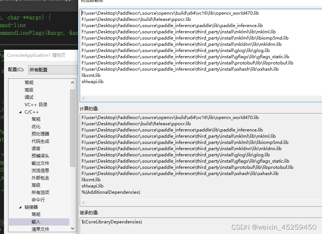
Task: Select VC++ 目录 in property tree
Action: [x=36, y=105]
